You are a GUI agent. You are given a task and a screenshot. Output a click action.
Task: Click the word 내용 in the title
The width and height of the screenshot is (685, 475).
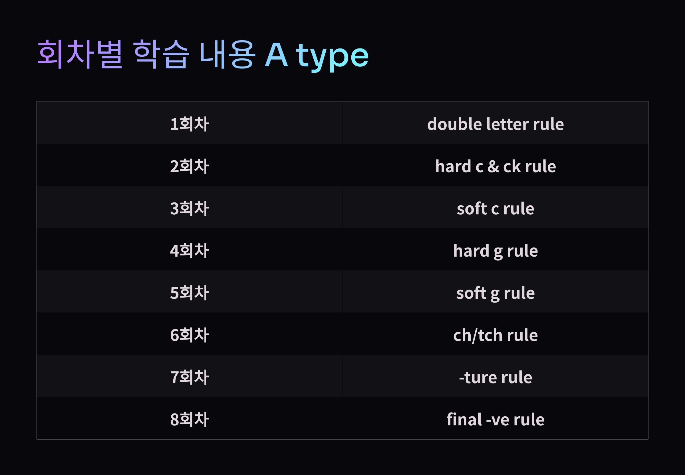point(227,54)
